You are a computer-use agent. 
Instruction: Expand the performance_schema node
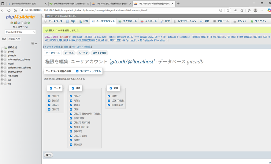(x=2, y=68)
